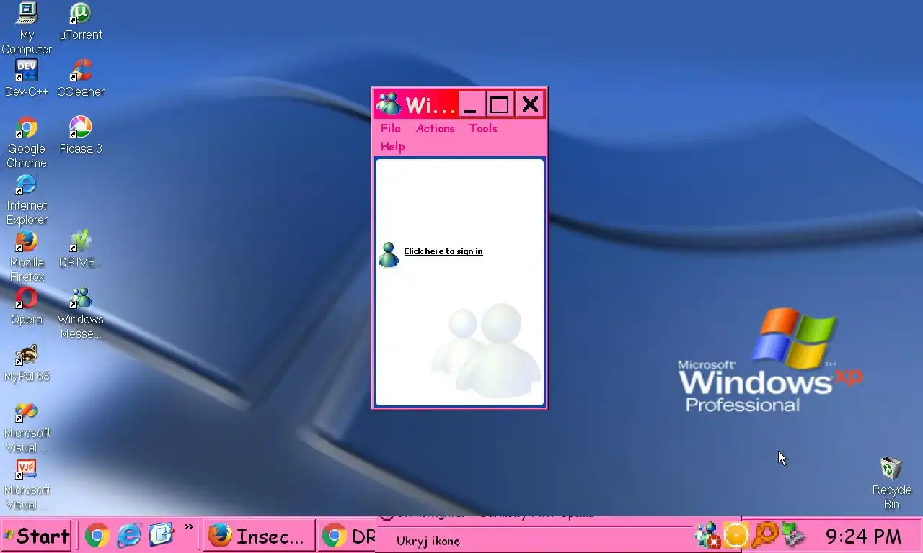
Task: Minimize the Windows Messenger window
Action: [470, 105]
